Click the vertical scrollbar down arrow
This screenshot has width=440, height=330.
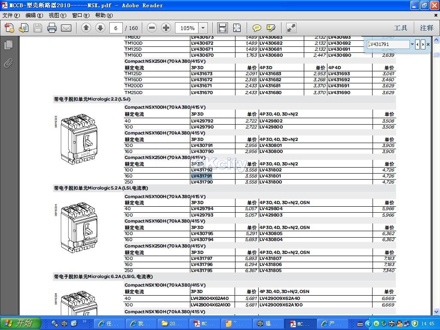pyautogui.click(x=437, y=312)
